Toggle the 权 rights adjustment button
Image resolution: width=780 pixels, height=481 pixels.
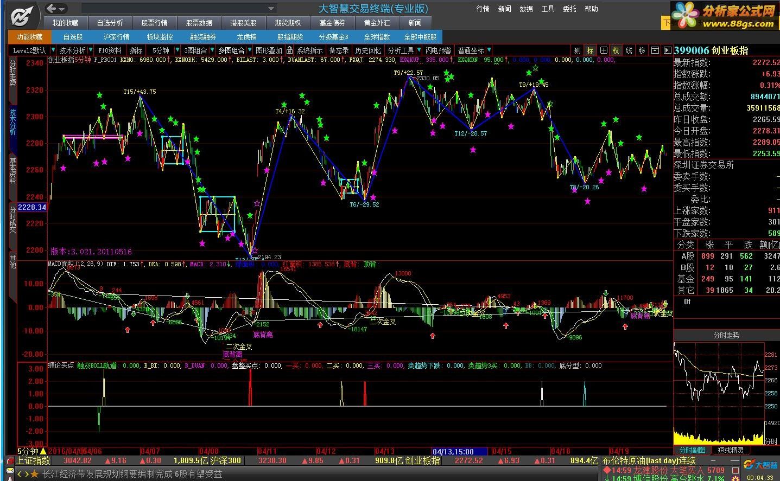click(x=616, y=50)
